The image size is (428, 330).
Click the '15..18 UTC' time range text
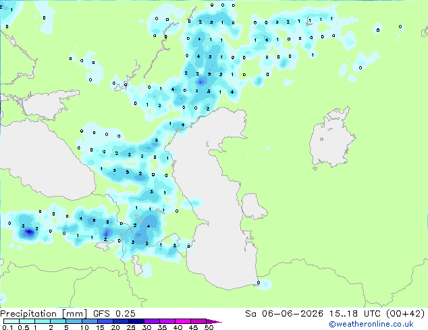354,314
